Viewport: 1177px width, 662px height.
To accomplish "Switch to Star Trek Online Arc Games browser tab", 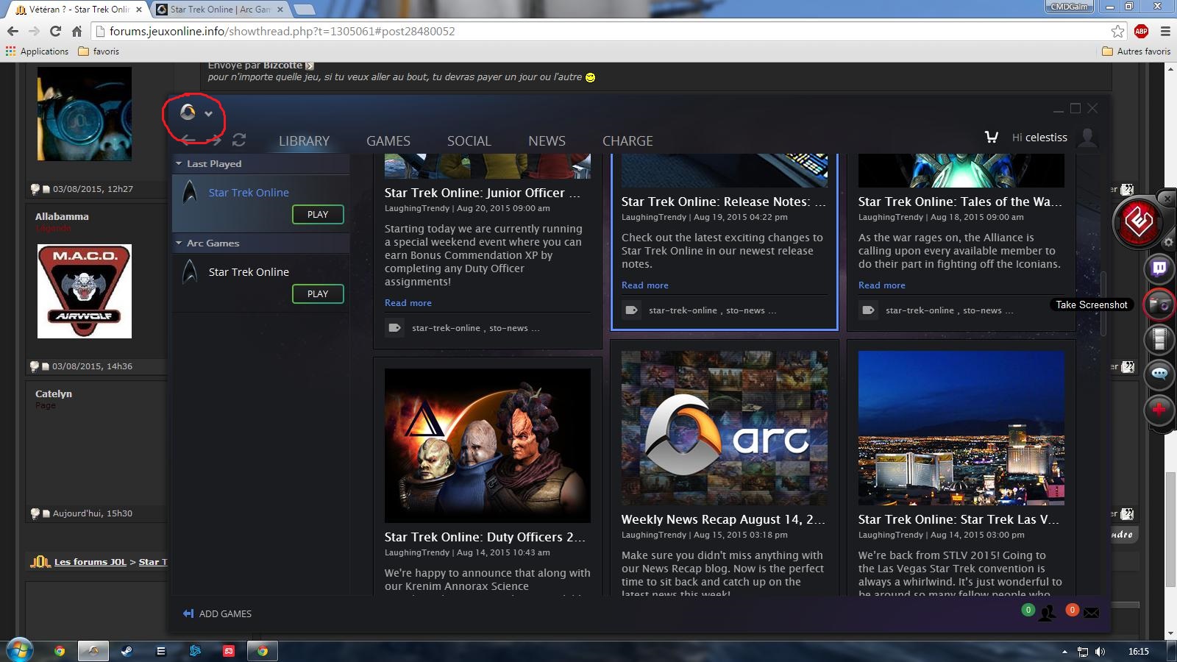I will 220,10.
